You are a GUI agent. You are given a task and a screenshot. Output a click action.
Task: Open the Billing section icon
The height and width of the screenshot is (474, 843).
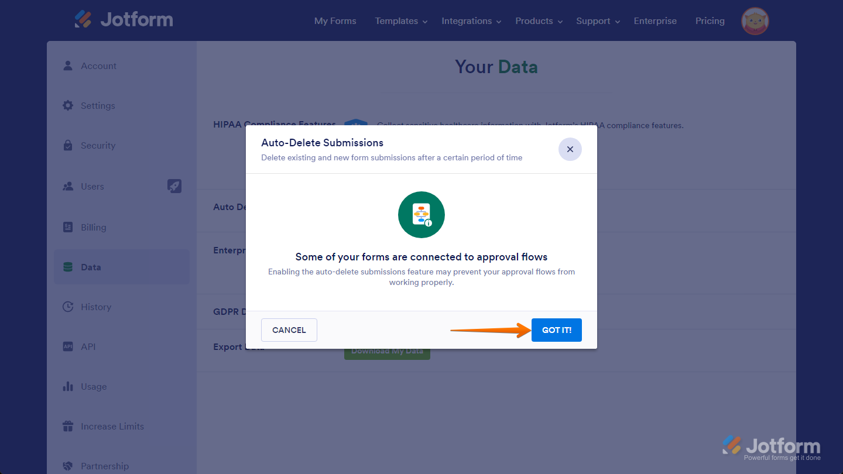point(67,227)
